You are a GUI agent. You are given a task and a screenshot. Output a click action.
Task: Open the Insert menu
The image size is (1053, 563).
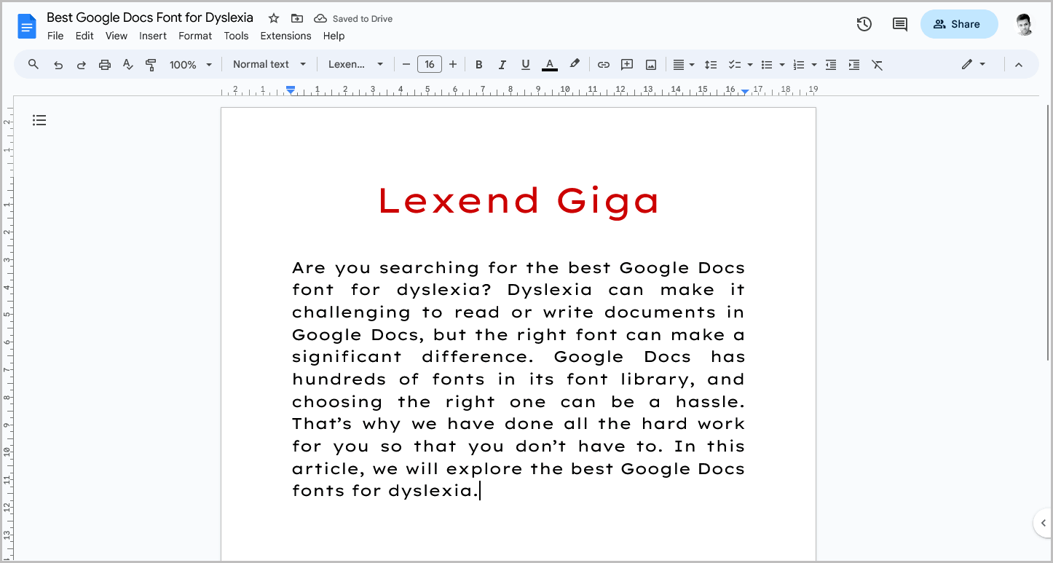[x=153, y=36]
